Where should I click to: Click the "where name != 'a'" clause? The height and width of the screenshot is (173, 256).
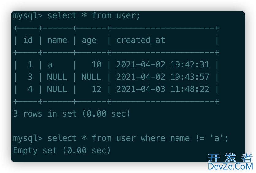(x=184, y=138)
